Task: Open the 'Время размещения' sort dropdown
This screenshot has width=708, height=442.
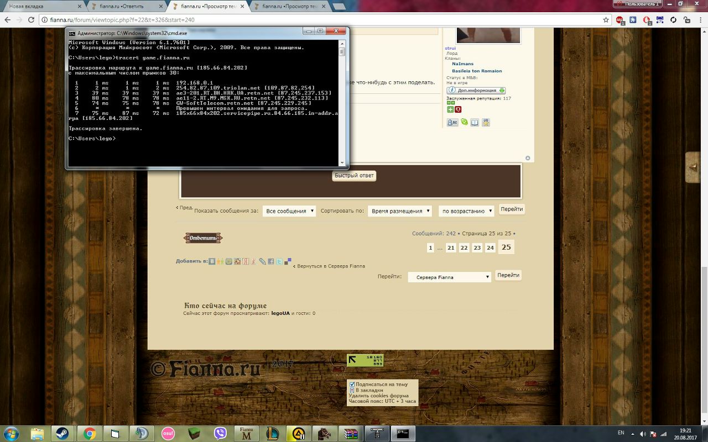Action: pos(399,211)
